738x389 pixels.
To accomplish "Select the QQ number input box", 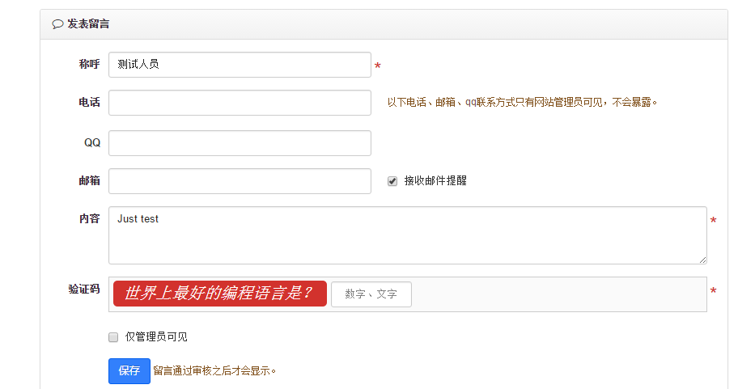I will 240,143.
